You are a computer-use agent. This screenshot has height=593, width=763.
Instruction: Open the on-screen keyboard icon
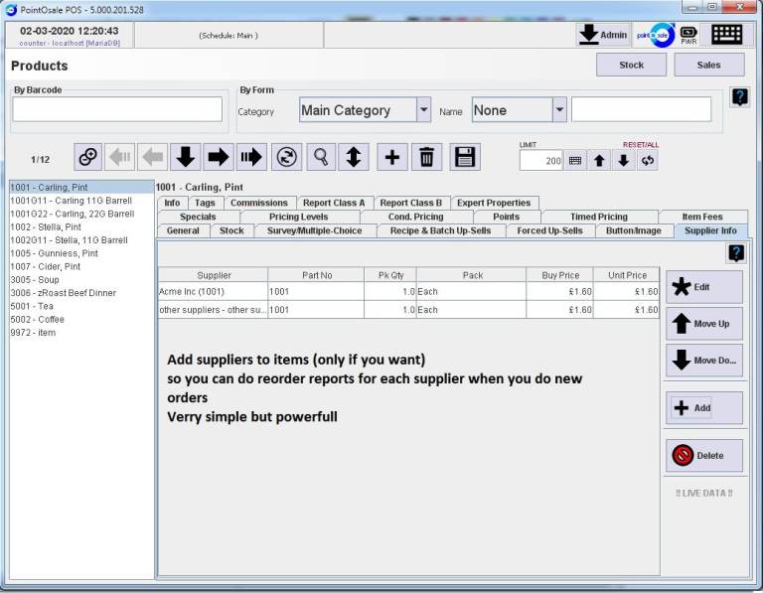[x=726, y=35]
